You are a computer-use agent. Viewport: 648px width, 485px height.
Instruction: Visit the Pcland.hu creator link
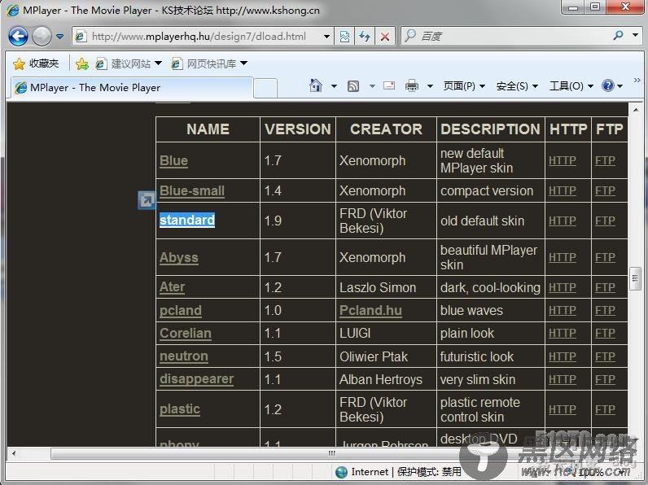(370, 311)
